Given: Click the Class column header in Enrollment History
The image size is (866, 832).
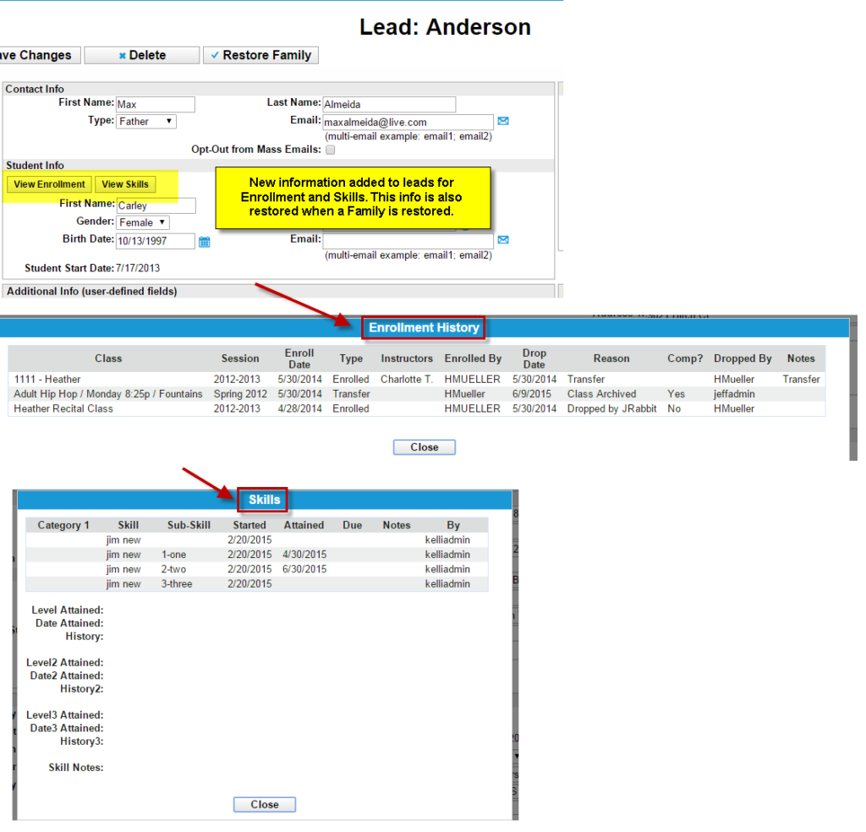Looking at the screenshot, I should 108,358.
